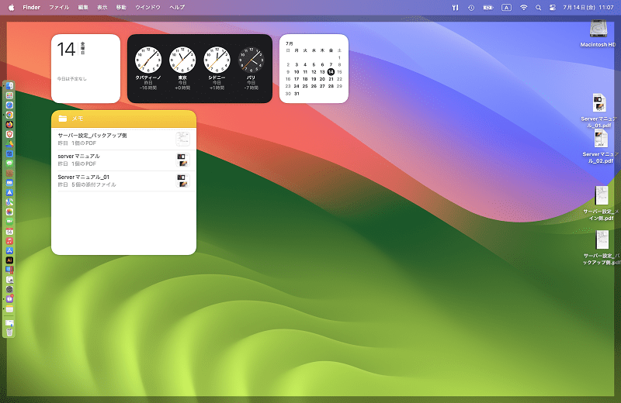Image resolution: width=621 pixels, height=403 pixels.
Task: Open App Store from the Dock
Action: tap(9, 251)
